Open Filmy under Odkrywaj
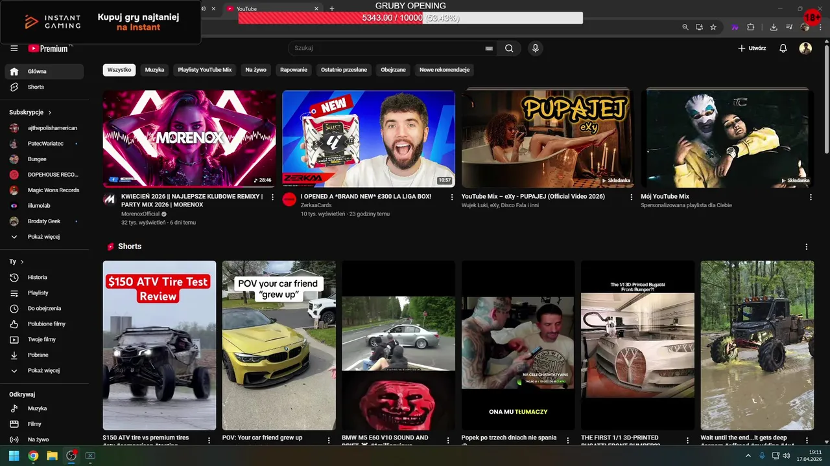This screenshot has width=830, height=466. pos(44,424)
